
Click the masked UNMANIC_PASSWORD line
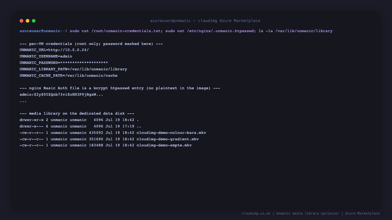[64, 63]
